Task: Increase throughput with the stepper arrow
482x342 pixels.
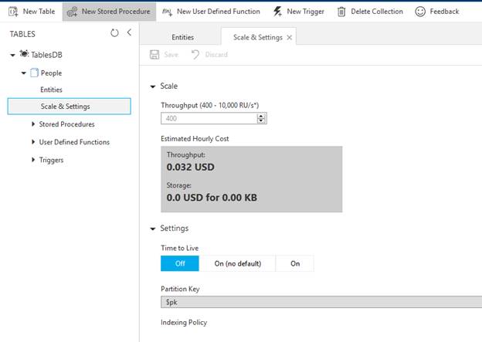Action: [262, 116]
